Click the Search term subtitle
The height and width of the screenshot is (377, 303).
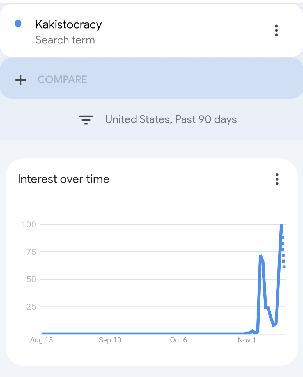click(x=65, y=40)
